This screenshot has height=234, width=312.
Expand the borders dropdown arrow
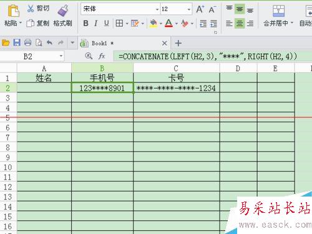(127, 24)
